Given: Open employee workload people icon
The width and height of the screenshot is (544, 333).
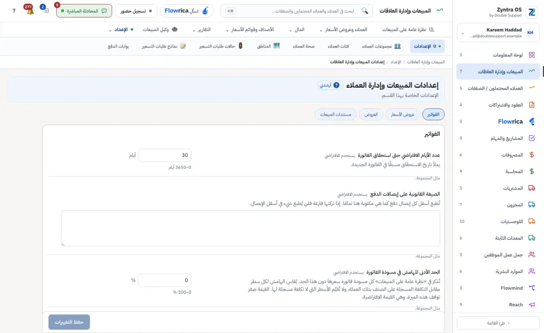Looking at the screenshot, I should [532, 255].
